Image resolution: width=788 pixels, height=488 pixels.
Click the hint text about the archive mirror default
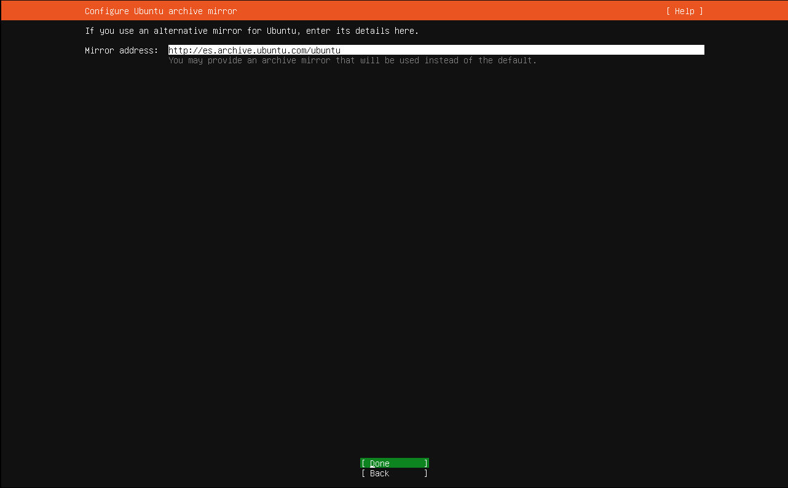pyautogui.click(x=353, y=60)
